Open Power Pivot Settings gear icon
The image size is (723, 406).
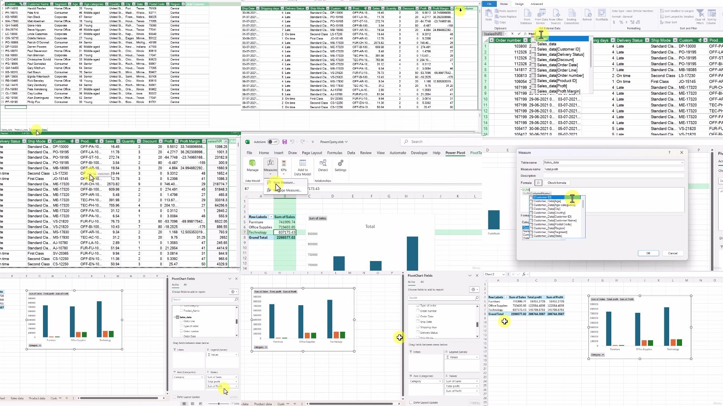coord(341,163)
